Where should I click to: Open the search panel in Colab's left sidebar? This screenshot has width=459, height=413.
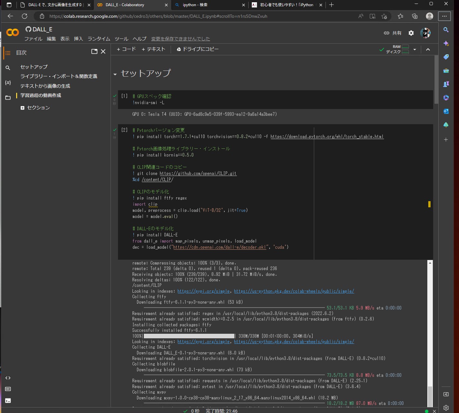pos(8,68)
